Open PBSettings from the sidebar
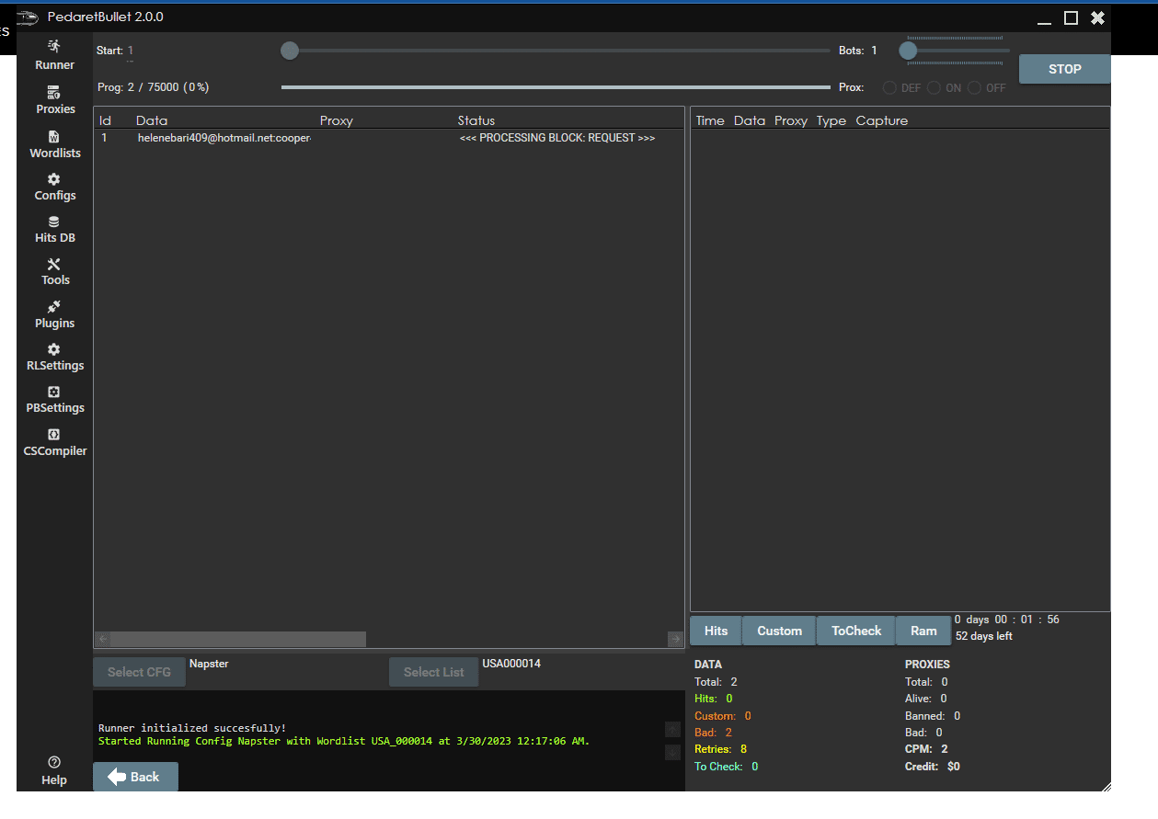 point(55,399)
